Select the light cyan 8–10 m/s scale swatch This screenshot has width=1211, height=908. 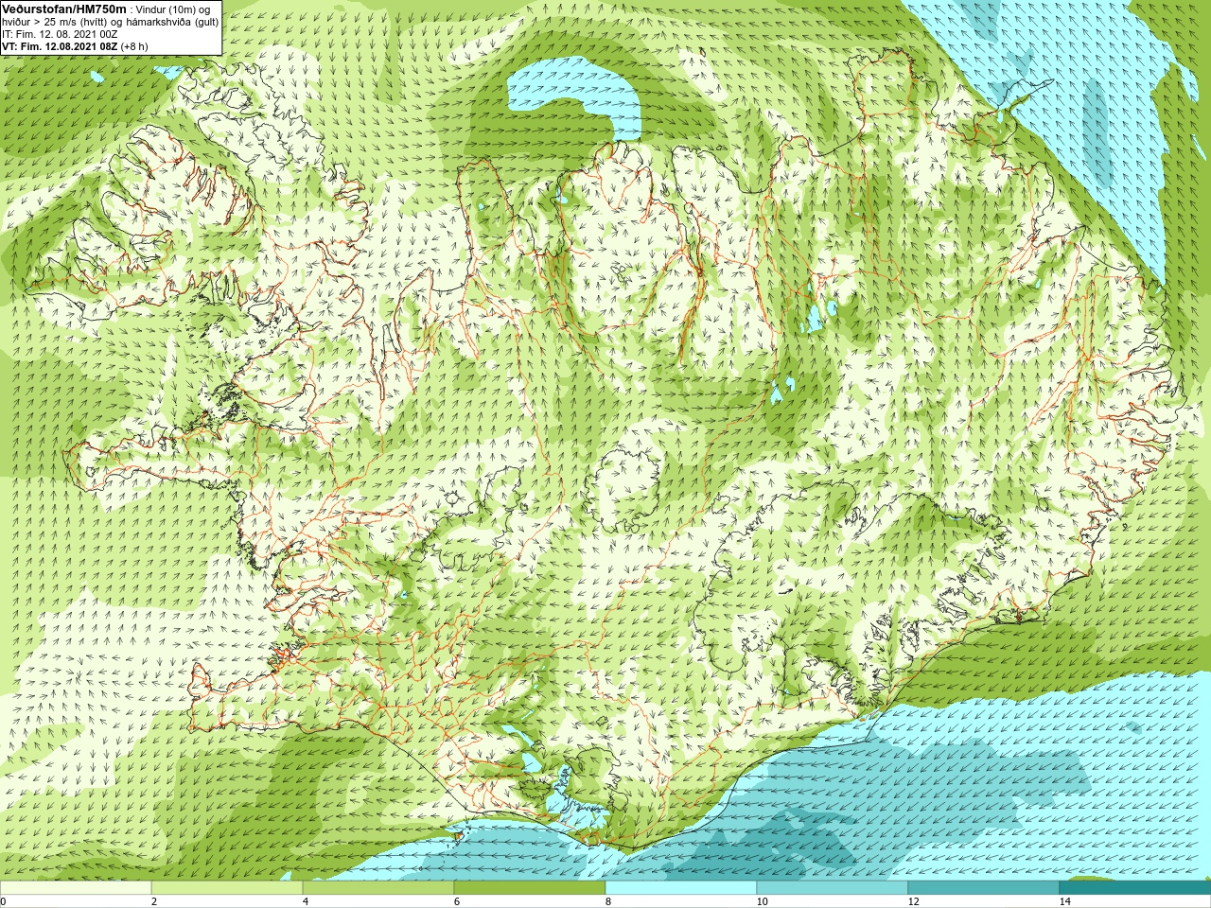(681, 888)
